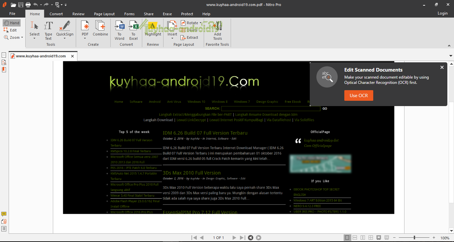Image resolution: width=454 pixels, height=242 pixels.
Task: Expand the QuickSign dropdown arrow
Action: (65, 38)
